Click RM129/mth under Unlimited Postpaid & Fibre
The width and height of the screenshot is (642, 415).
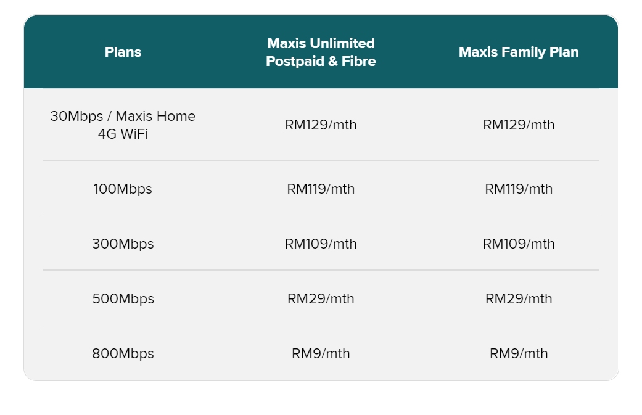321,125
